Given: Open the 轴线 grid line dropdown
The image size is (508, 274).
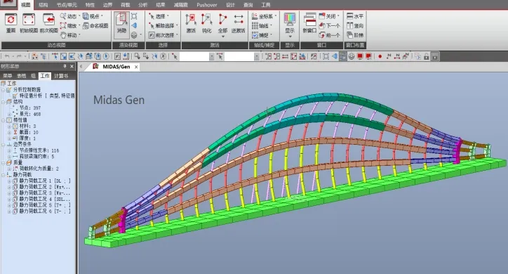Looking at the screenshot, I should tap(262, 25).
